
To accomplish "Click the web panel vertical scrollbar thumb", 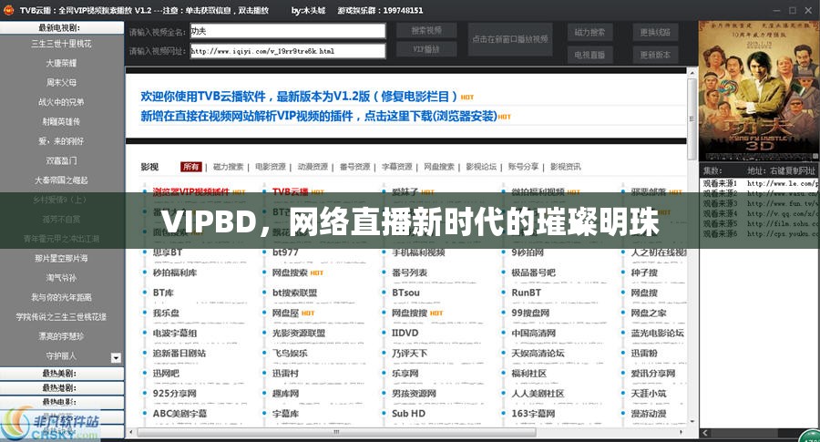I will pos(692,118).
